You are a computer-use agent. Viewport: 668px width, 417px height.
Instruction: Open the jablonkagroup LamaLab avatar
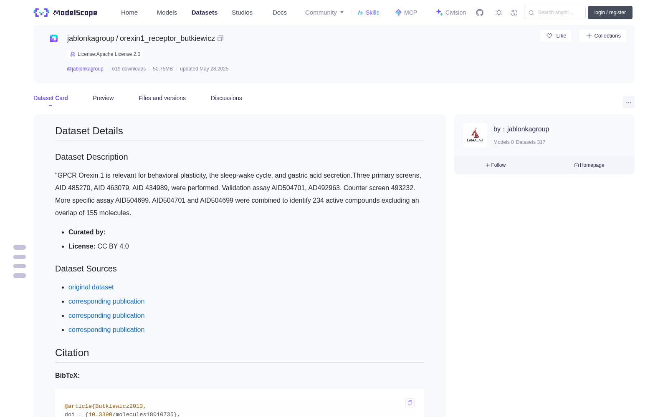[x=475, y=135]
